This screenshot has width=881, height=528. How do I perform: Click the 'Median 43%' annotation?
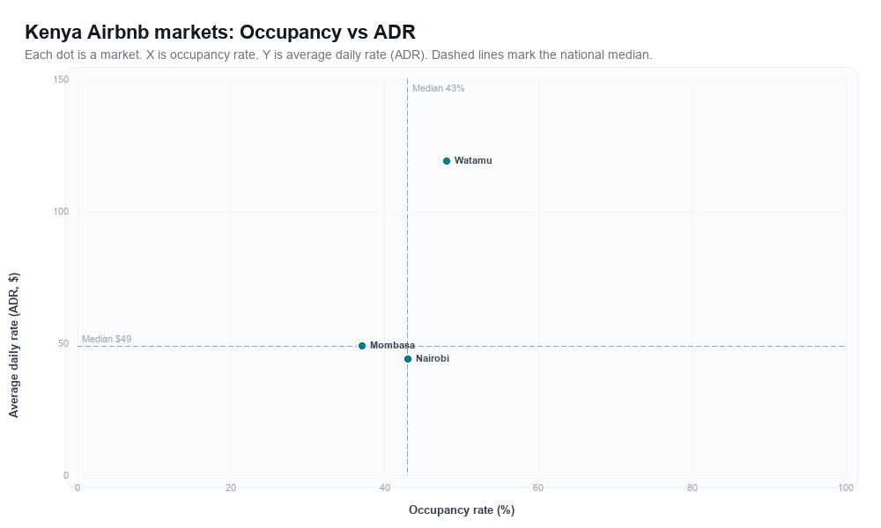[438, 89]
